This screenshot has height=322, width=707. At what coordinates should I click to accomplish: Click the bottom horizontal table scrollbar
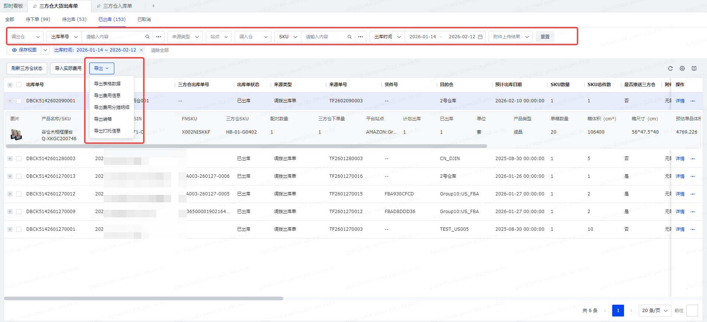(144, 298)
